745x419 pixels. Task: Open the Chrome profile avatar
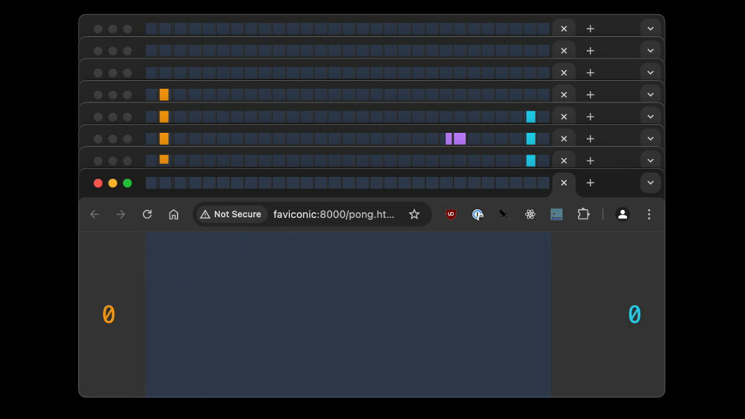623,214
